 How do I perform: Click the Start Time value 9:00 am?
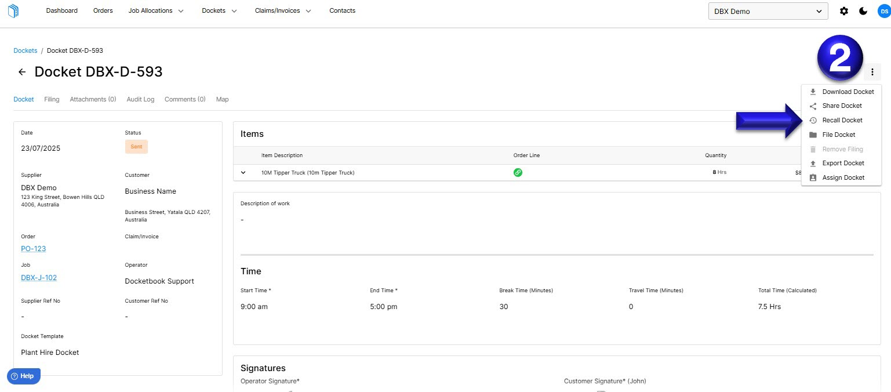(x=254, y=307)
